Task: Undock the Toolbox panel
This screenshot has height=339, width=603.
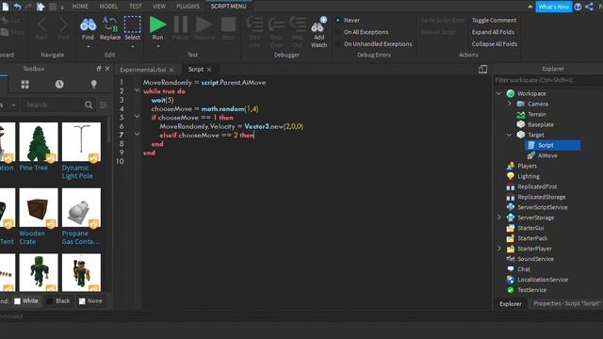Action: pyautogui.click(x=99, y=69)
